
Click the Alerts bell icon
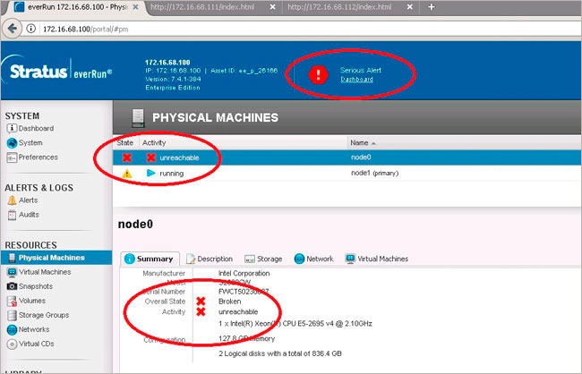pos(12,200)
